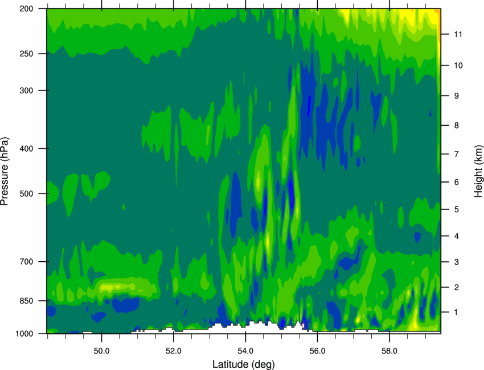Screen dimensions: 484x370
Task: Click the 58.0 latitude tick label
Action: point(389,351)
